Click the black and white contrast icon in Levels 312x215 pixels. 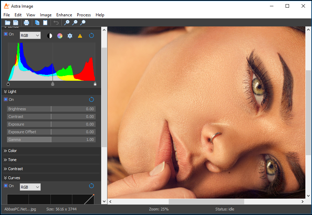pos(49,35)
